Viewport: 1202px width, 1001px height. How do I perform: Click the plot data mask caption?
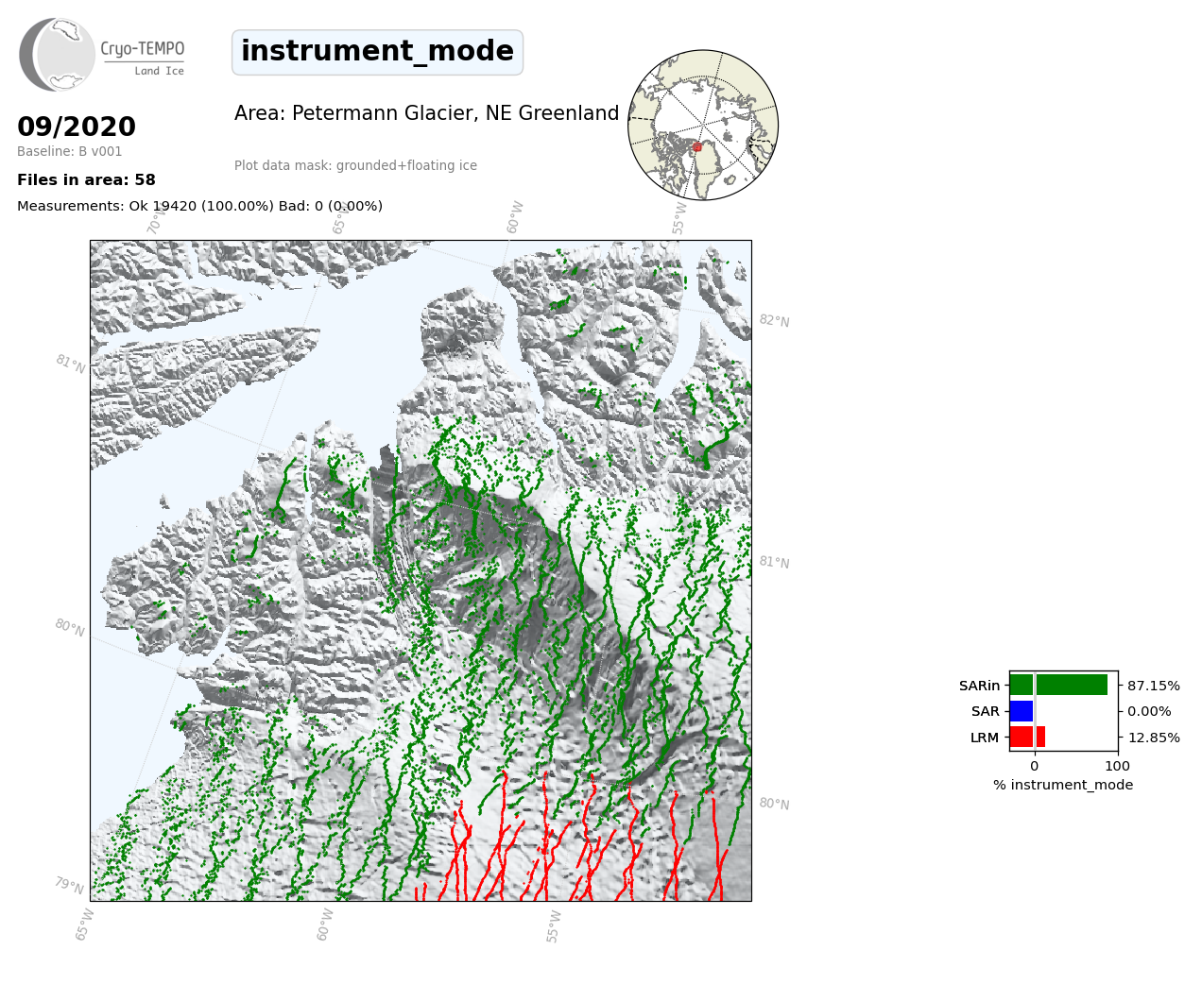355,165
